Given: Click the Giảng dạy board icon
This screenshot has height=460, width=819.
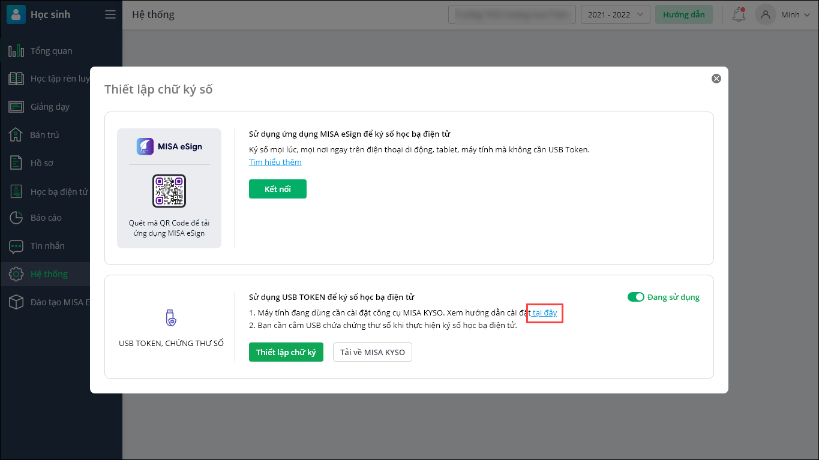Looking at the screenshot, I should coord(16,107).
